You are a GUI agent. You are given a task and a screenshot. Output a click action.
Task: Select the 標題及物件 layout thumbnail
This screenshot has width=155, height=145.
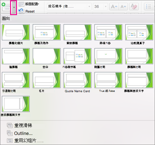[x=47, y=32]
